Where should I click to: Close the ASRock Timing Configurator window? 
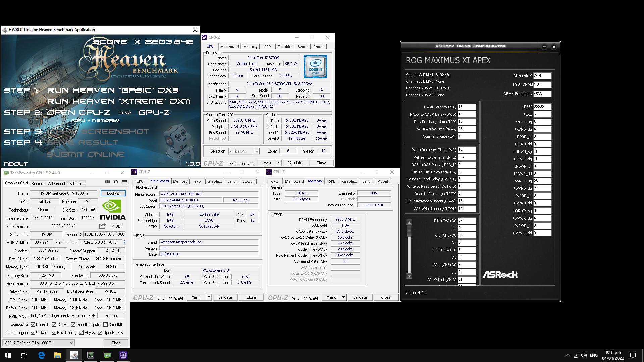pos(554,47)
